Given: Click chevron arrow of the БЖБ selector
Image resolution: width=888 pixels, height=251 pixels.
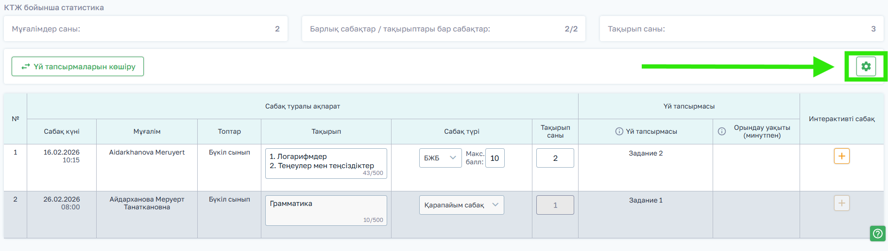Looking at the screenshot, I should 453,158.
